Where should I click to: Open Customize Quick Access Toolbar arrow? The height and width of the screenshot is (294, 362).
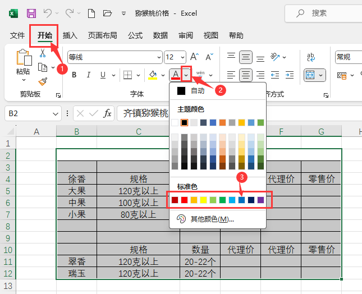pyautogui.click(x=123, y=13)
